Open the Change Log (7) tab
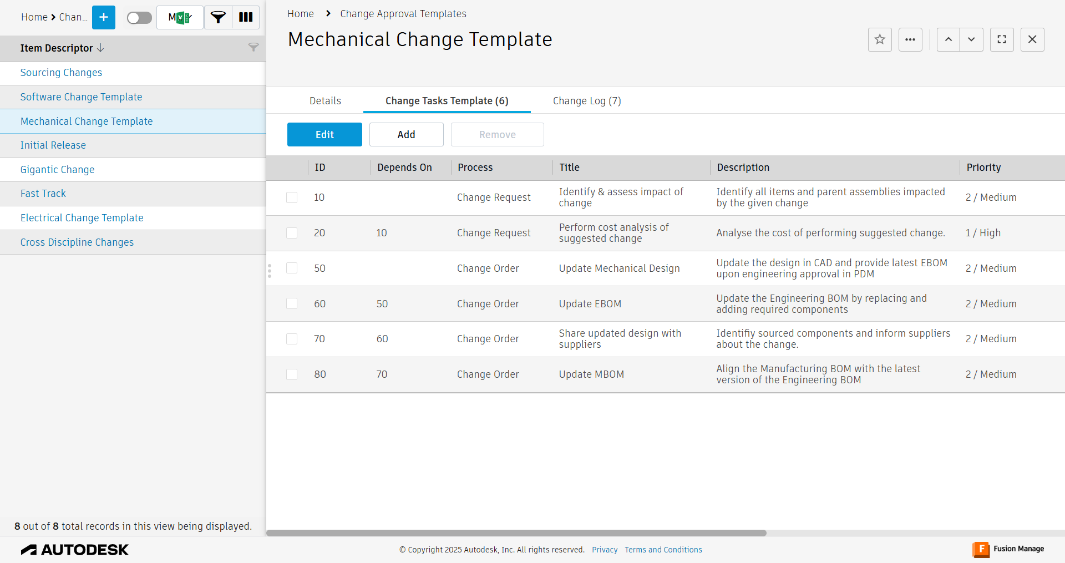The height and width of the screenshot is (563, 1065). 587,101
